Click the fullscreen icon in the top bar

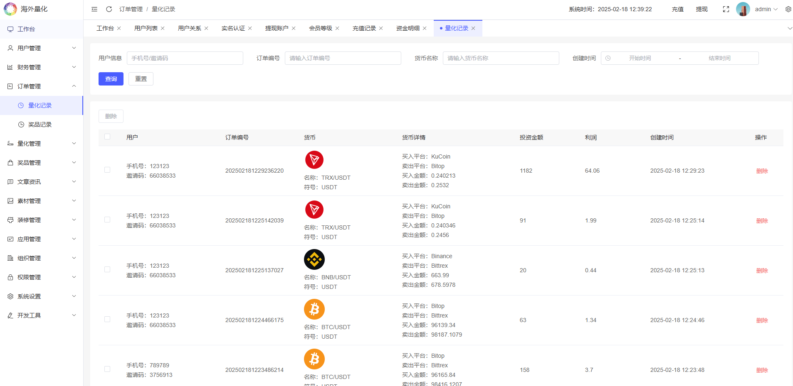726,9
